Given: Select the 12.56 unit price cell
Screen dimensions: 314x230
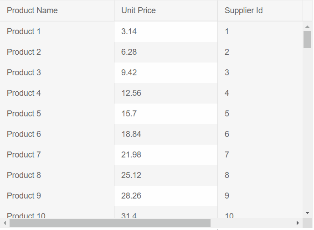Looking at the screenshot, I should click(131, 93).
